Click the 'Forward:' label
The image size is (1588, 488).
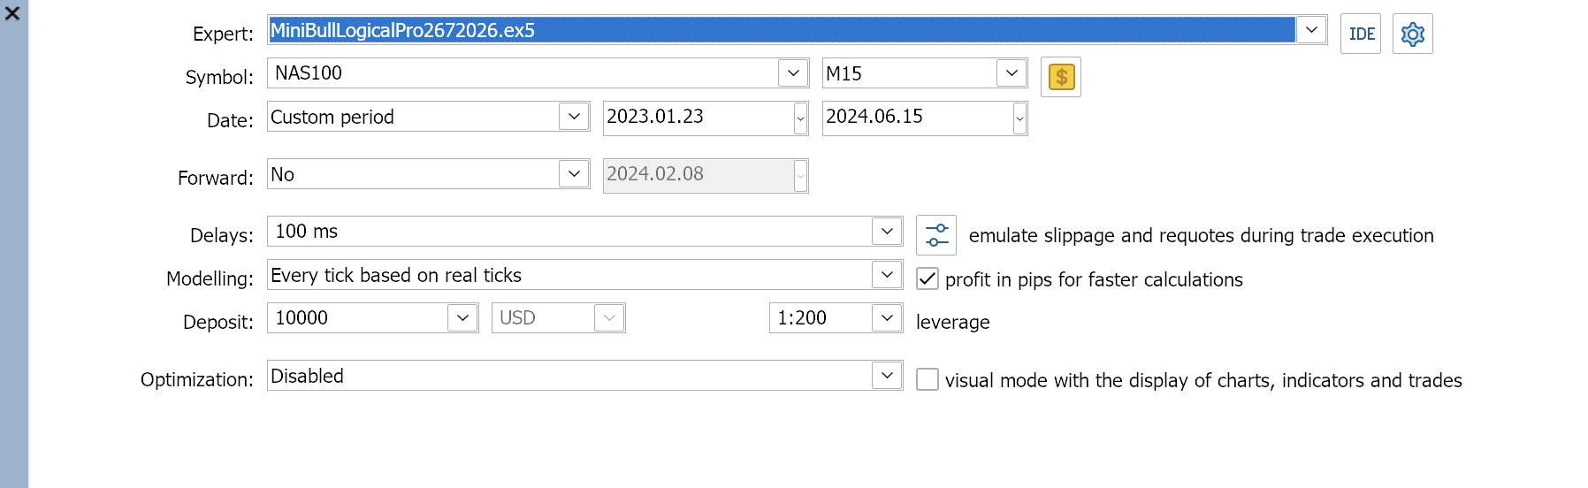tap(216, 178)
